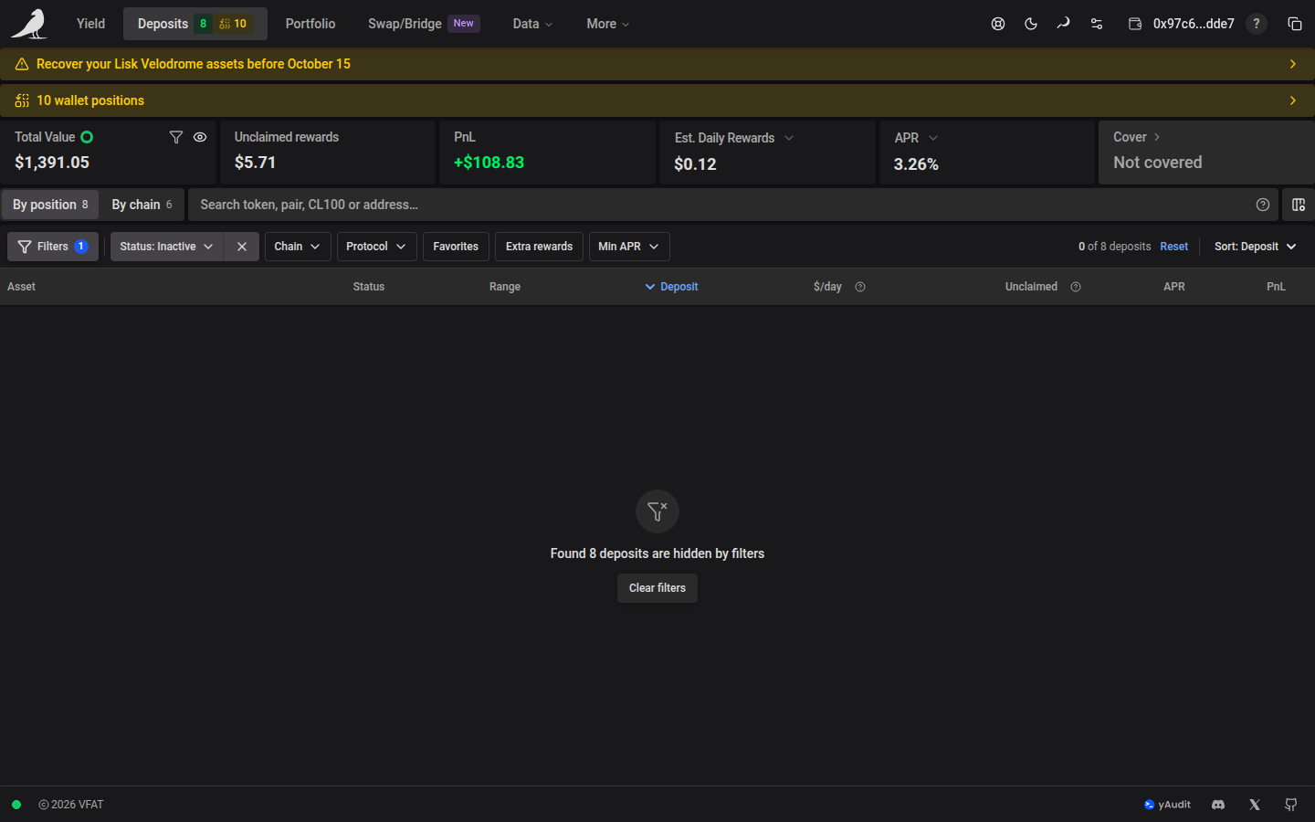Toggle the Favorites filter
Viewport: 1315px width, 822px height.
click(456, 247)
